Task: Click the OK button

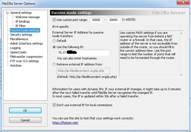Action: [x=25, y=111]
